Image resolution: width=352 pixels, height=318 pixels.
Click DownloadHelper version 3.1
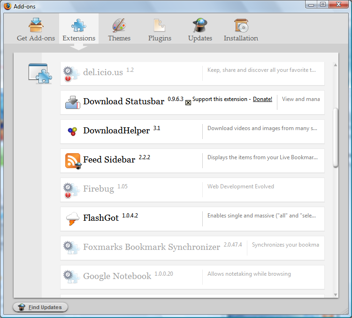click(x=156, y=128)
